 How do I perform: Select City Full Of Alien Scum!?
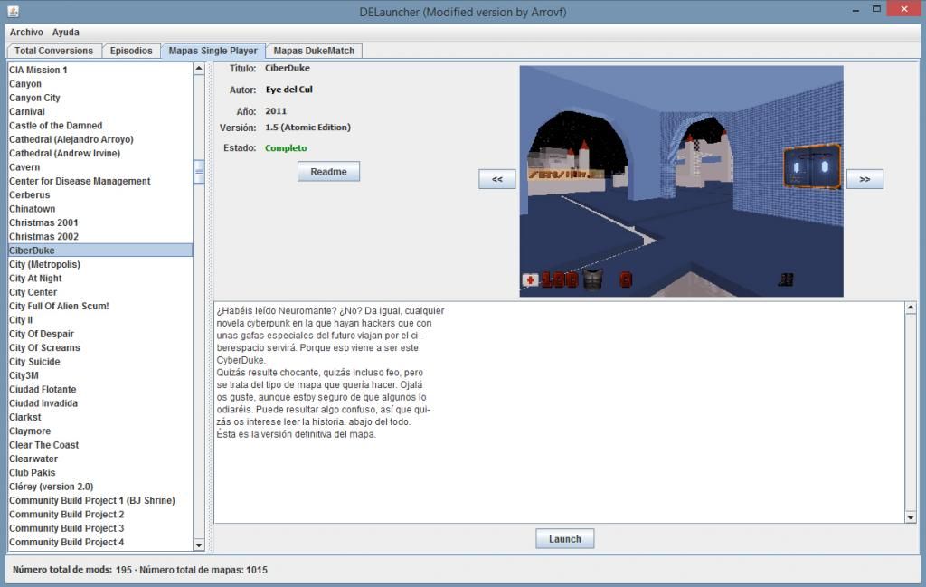pyautogui.click(x=100, y=306)
